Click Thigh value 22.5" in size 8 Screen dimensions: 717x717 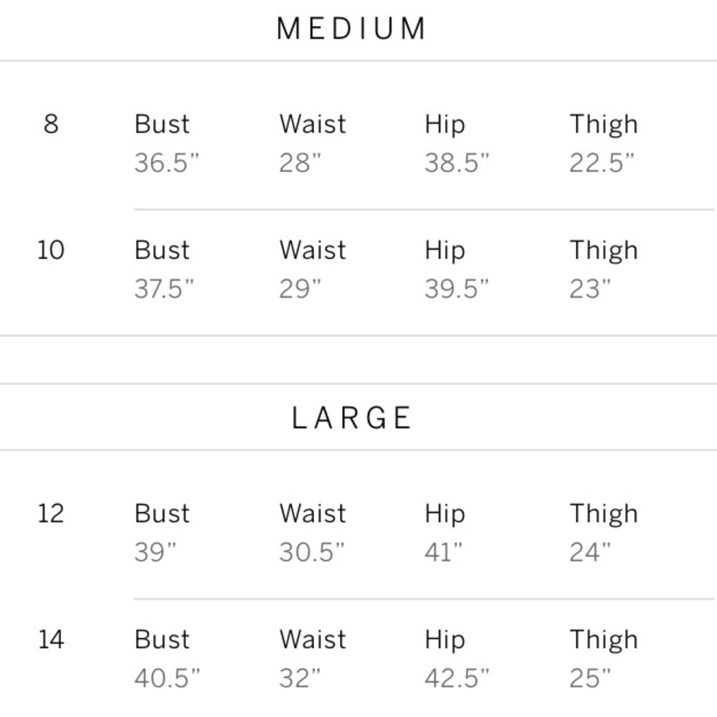602,163
